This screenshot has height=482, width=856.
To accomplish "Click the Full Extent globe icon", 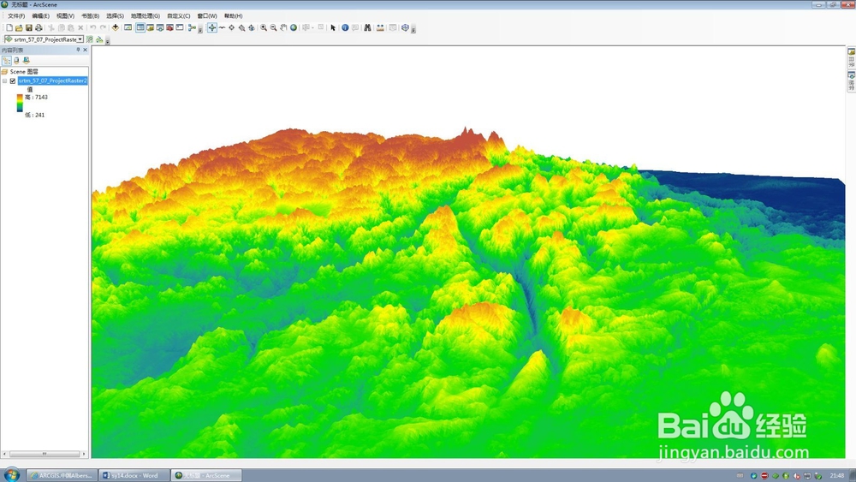I will tap(293, 27).
